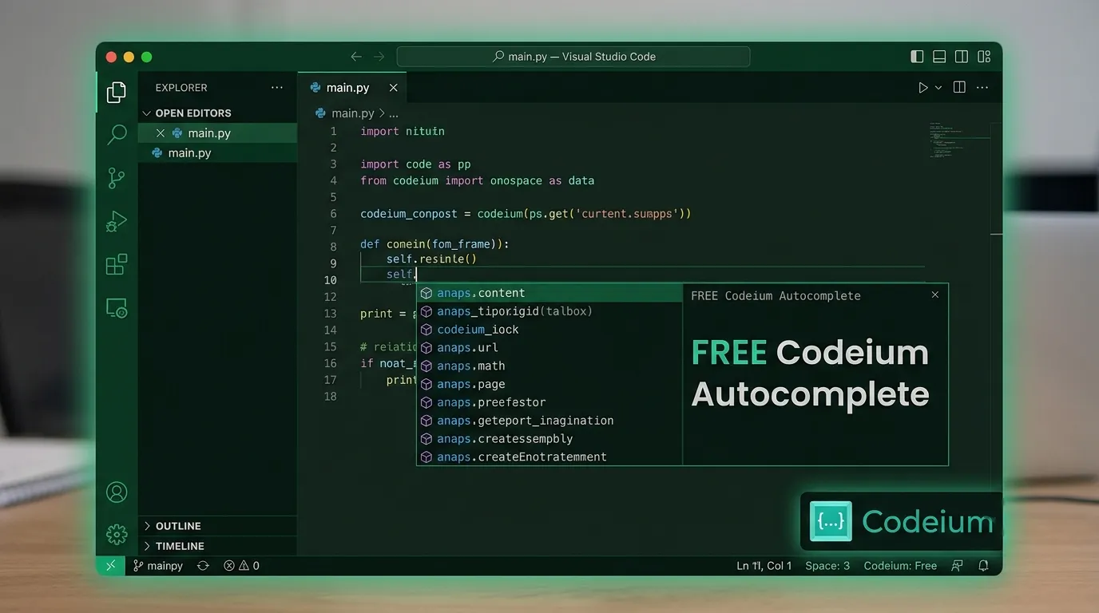Image resolution: width=1099 pixels, height=613 pixels.
Task: Toggle the primary side bar layout icon
Action: [x=917, y=57]
